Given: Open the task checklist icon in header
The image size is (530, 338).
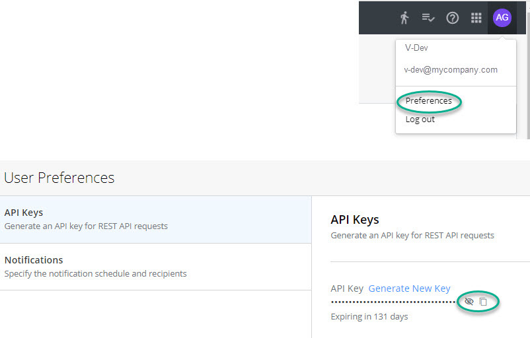Looking at the screenshot, I should pos(428,18).
